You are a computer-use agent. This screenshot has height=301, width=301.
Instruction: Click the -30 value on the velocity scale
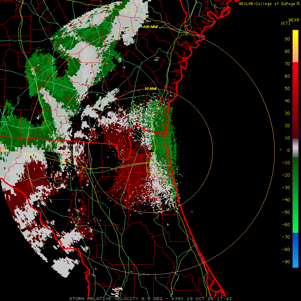(286, 188)
